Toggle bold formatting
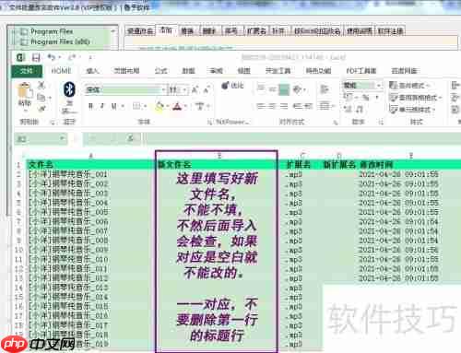This screenshot has width=461, height=353. point(90,106)
